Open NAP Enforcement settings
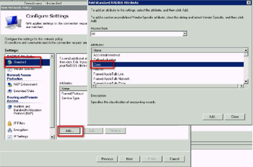The height and width of the screenshot is (167, 253). pyautogui.click(x=25, y=84)
